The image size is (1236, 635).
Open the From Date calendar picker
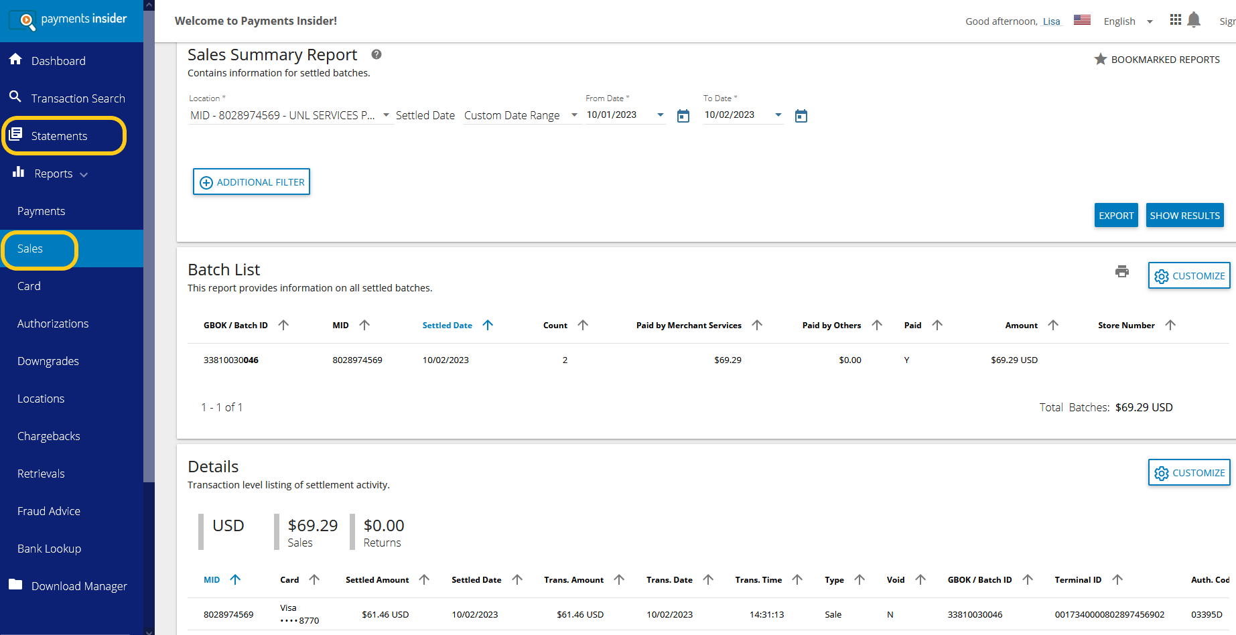pos(683,116)
